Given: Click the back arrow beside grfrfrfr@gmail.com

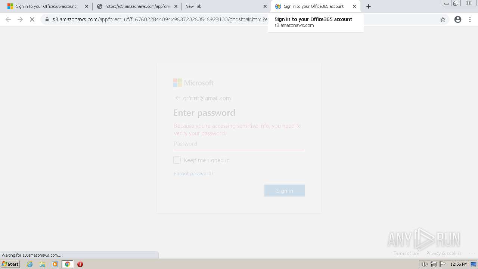Looking at the screenshot, I should [x=178, y=98].
